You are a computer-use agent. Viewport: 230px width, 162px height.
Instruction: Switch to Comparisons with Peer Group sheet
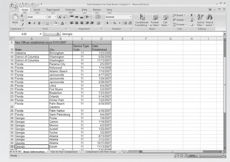coord(101,152)
